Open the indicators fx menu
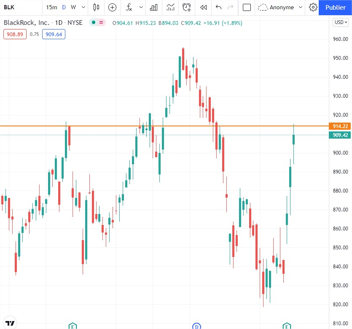 click(129, 8)
